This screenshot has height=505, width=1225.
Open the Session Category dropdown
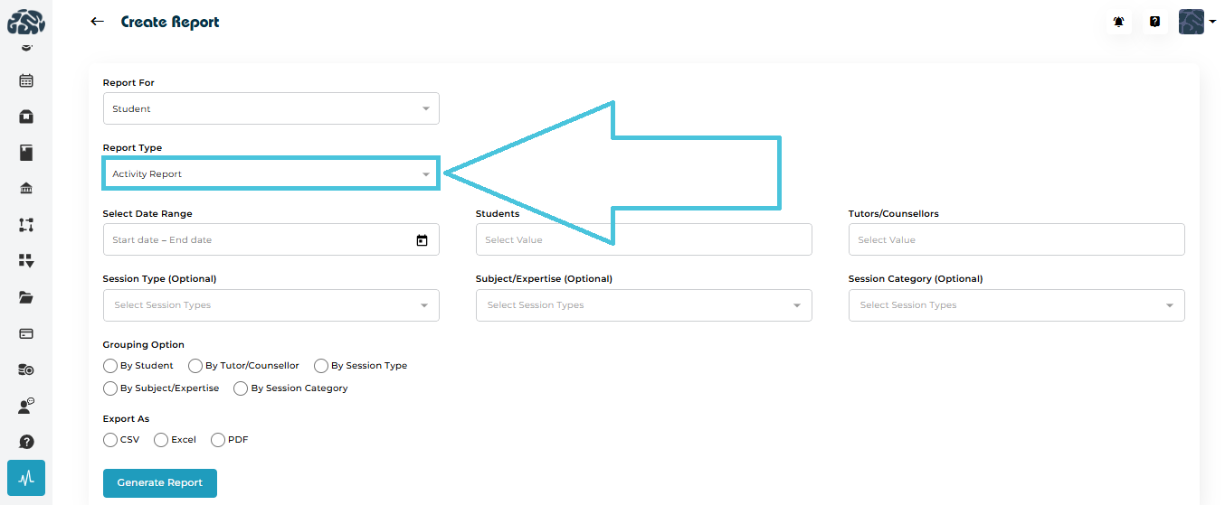tap(1016, 305)
